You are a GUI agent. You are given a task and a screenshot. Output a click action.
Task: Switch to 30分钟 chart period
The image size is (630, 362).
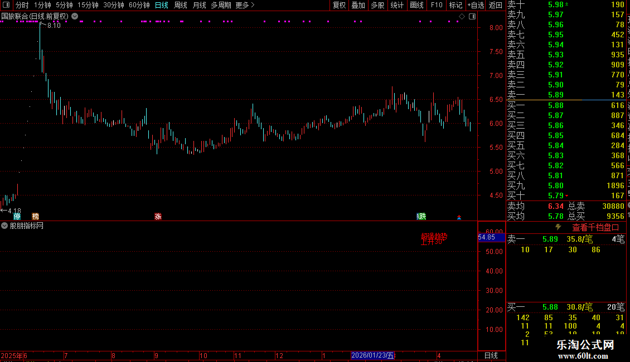pyautogui.click(x=113, y=5)
